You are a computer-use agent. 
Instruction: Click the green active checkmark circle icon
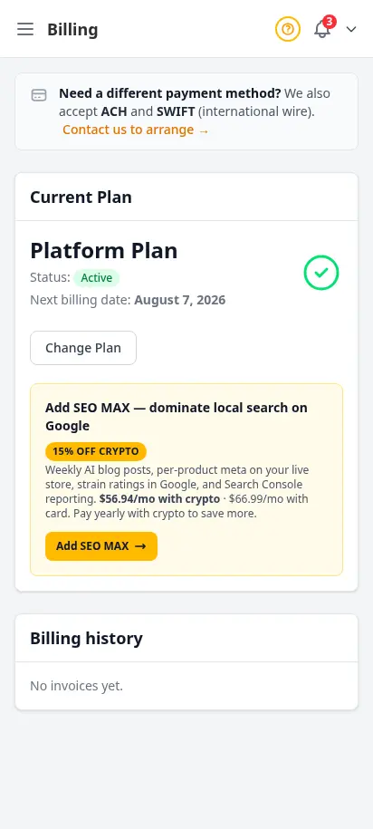(x=321, y=273)
